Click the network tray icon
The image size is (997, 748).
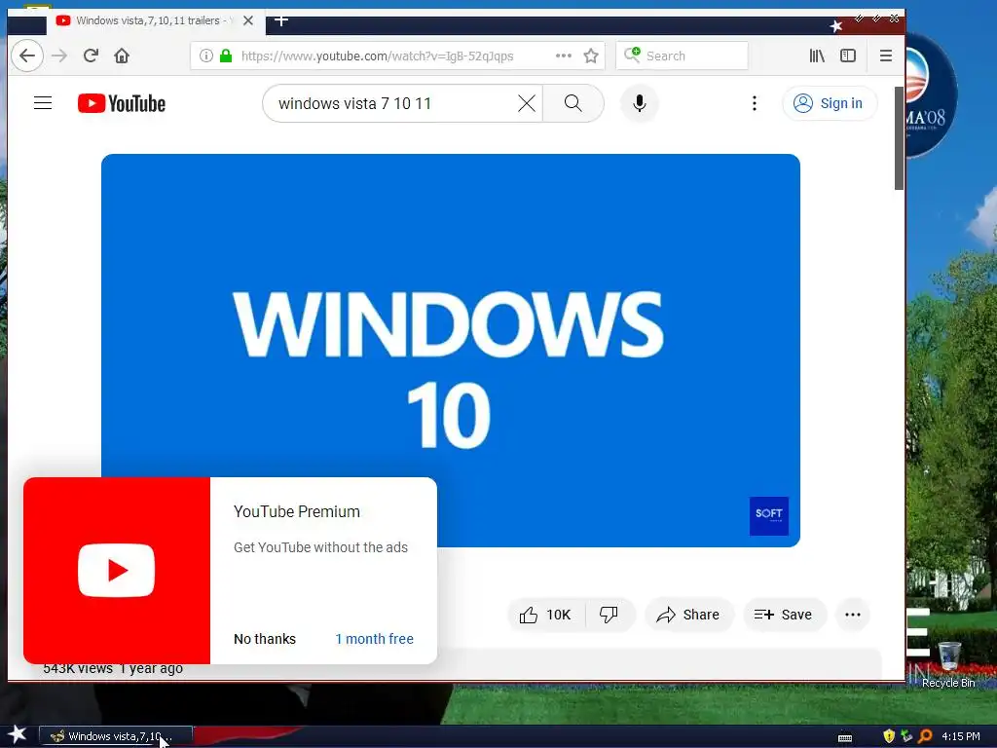[x=906, y=736]
